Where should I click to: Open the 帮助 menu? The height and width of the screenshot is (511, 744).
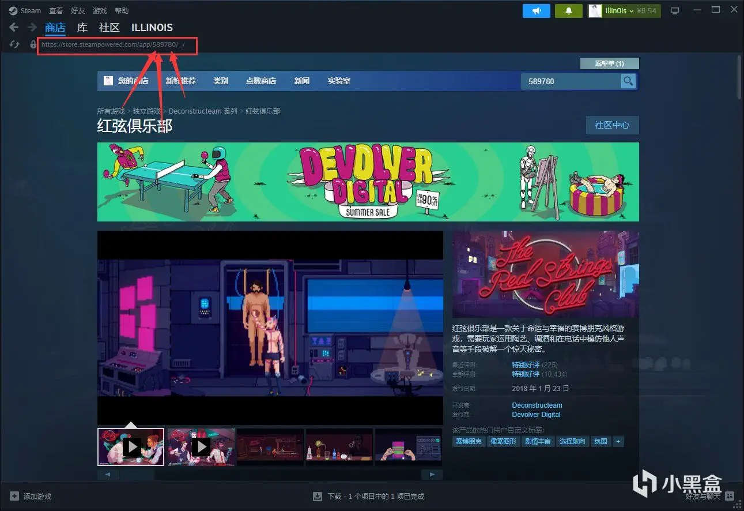[122, 10]
